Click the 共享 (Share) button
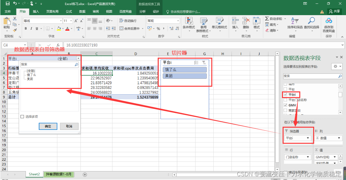Viewport: 346px width, 180px height. coord(335,11)
